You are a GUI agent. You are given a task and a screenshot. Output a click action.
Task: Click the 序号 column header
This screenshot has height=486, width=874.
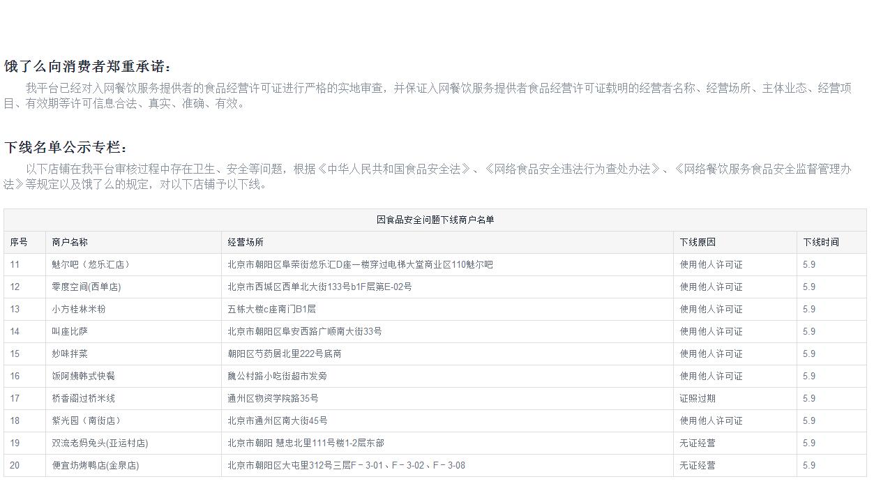(19, 242)
